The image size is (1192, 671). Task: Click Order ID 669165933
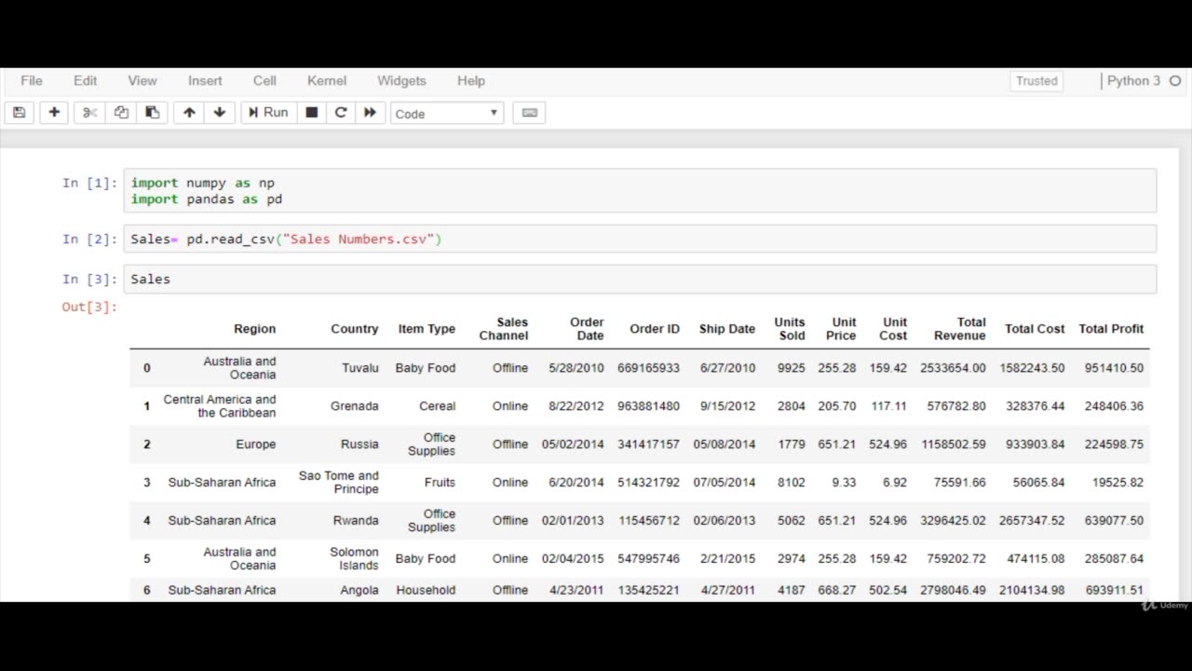[648, 368]
